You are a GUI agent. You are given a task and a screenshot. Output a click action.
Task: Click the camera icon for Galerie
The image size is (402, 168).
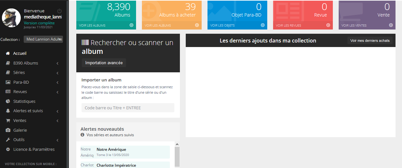coord(8,130)
